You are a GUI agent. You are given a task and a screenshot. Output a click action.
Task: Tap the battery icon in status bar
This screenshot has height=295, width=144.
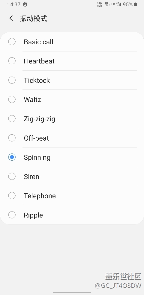pyautogui.click(x=135, y=4)
